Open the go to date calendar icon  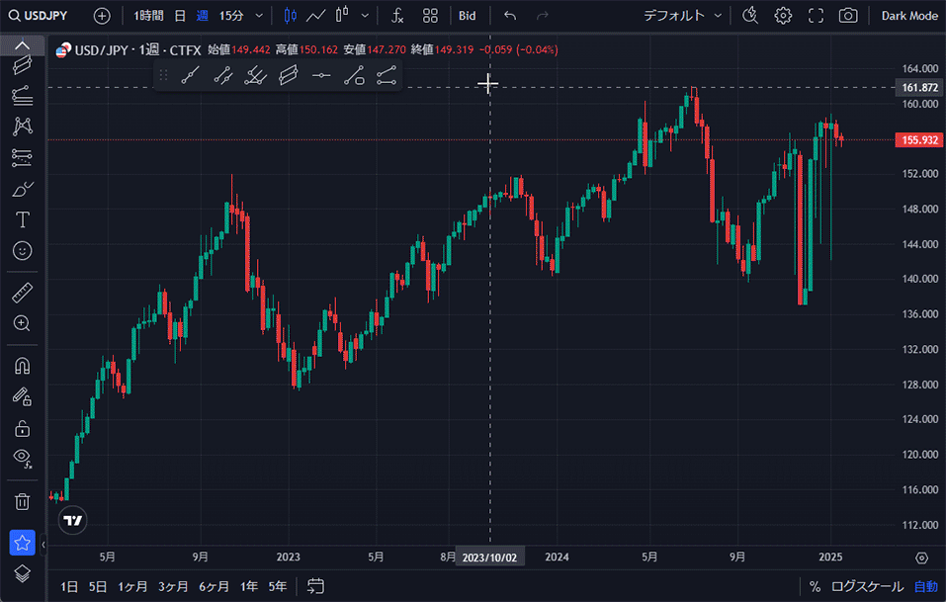[315, 586]
